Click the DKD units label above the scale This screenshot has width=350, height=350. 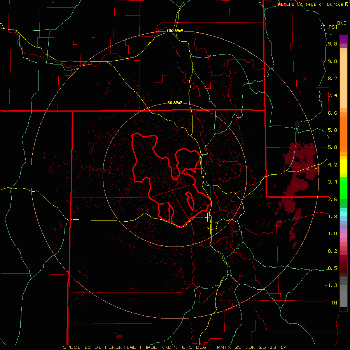(x=342, y=23)
